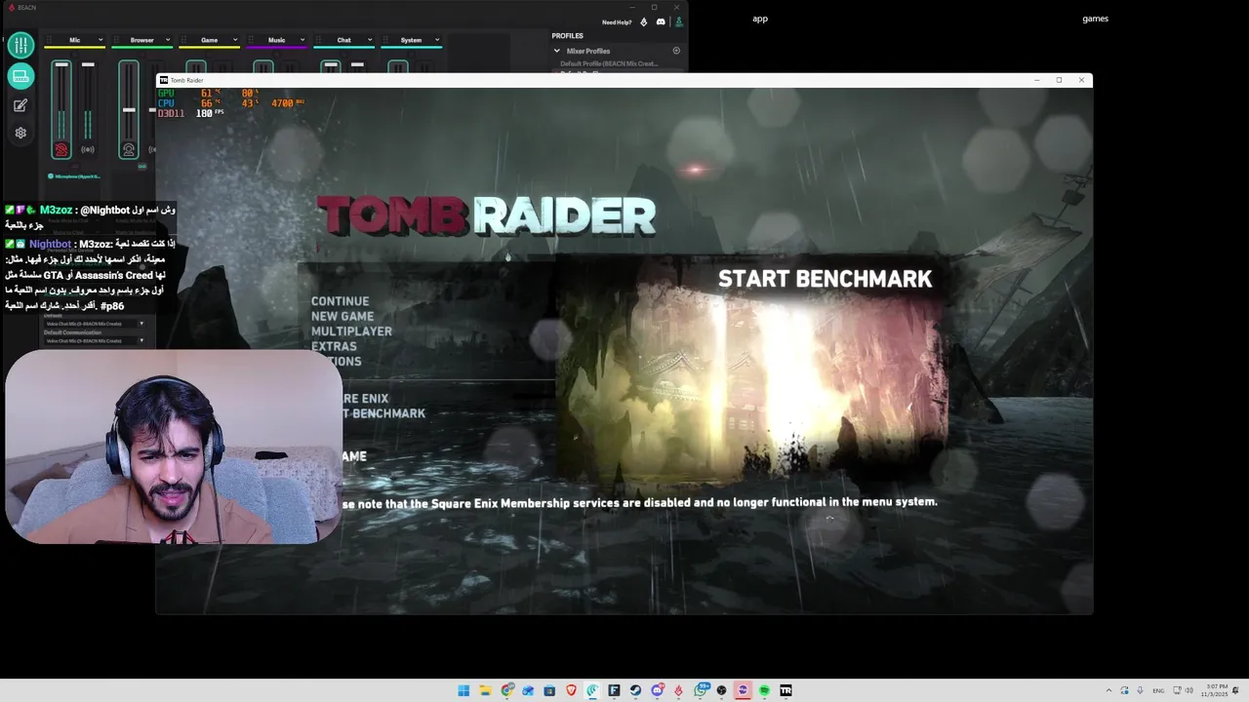Mute the Mic channel with red mute icon
1249x702 pixels.
coord(61,149)
